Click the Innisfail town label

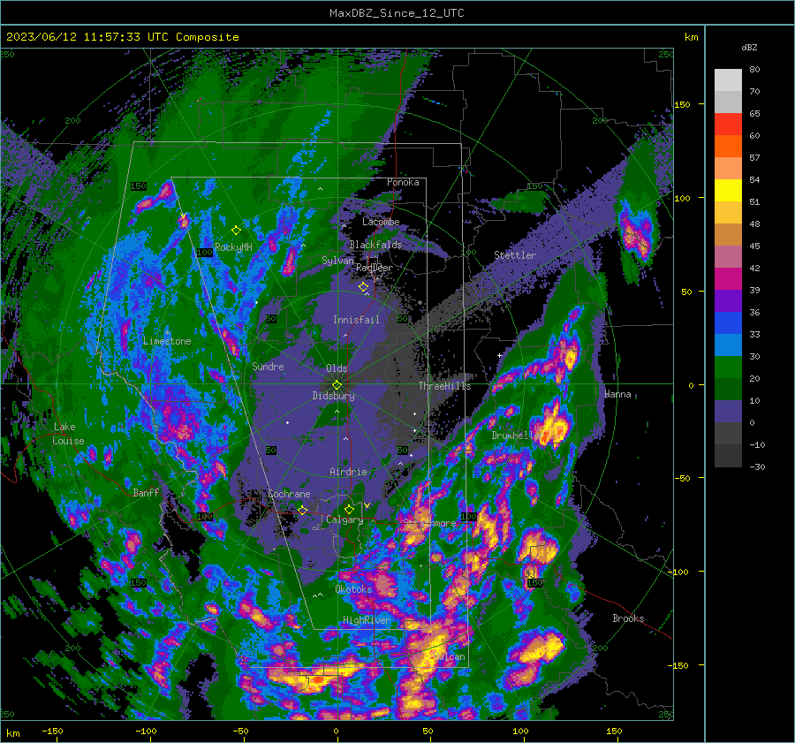(x=356, y=320)
